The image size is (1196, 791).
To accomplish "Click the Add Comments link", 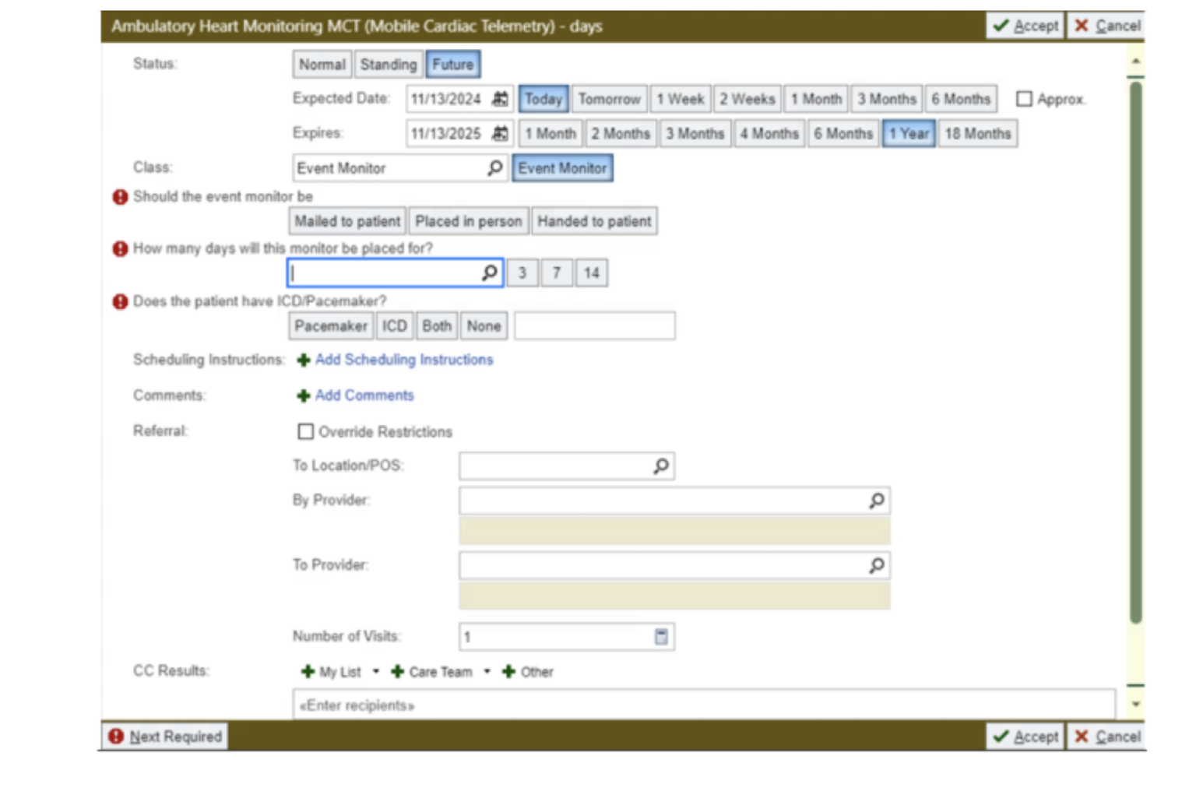I will pyautogui.click(x=364, y=395).
